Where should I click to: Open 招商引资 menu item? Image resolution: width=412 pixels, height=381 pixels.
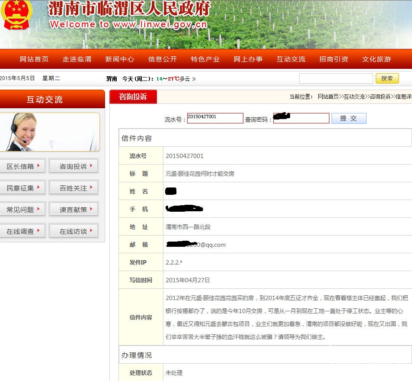click(334, 59)
